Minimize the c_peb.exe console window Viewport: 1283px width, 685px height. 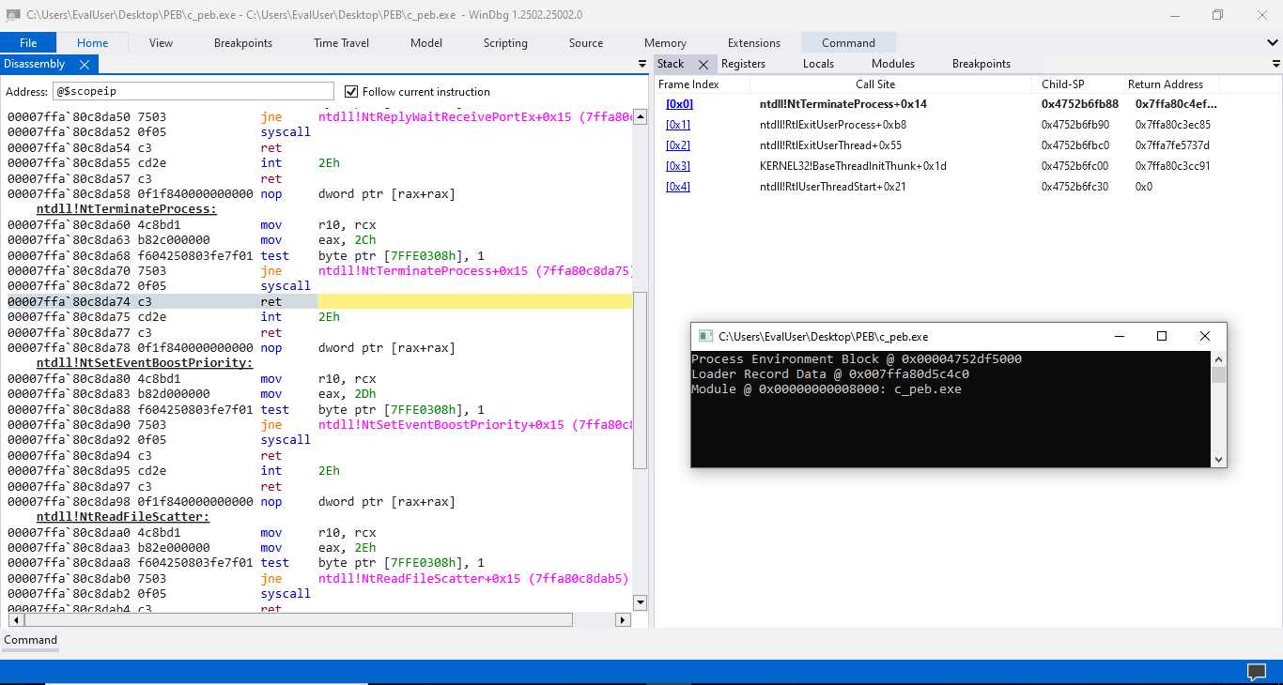pos(1119,336)
